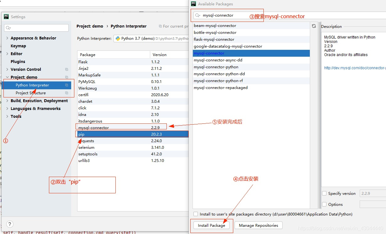This screenshot has width=386, height=234.
Task: Select Plugins in settings tree
Action: click(x=18, y=62)
